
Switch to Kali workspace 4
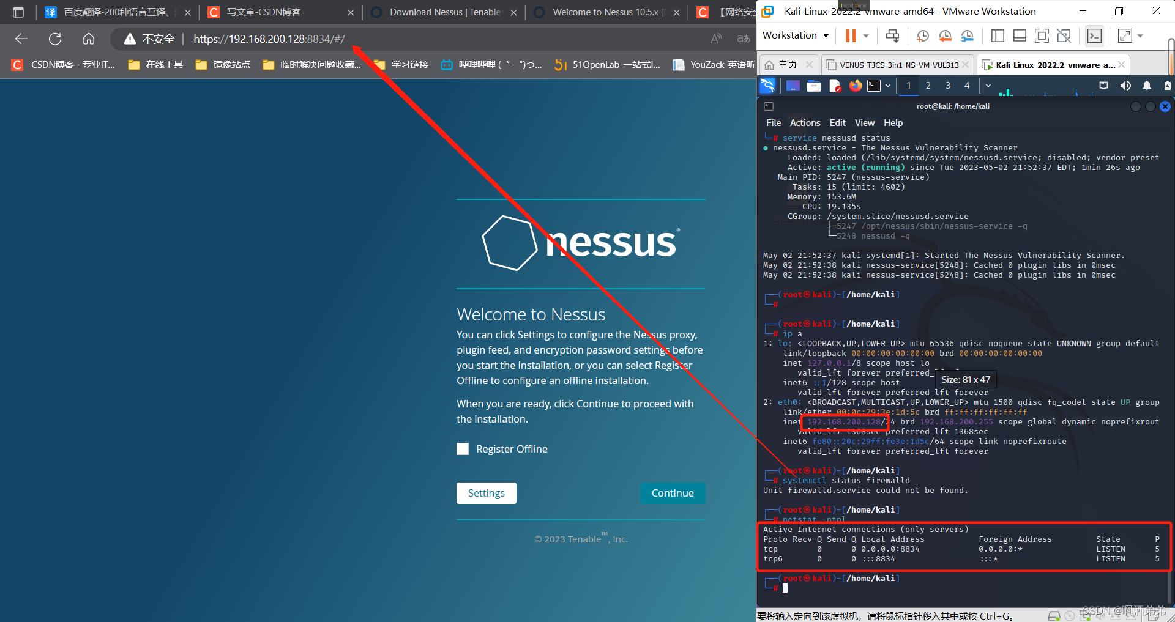[x=968, y=86]
